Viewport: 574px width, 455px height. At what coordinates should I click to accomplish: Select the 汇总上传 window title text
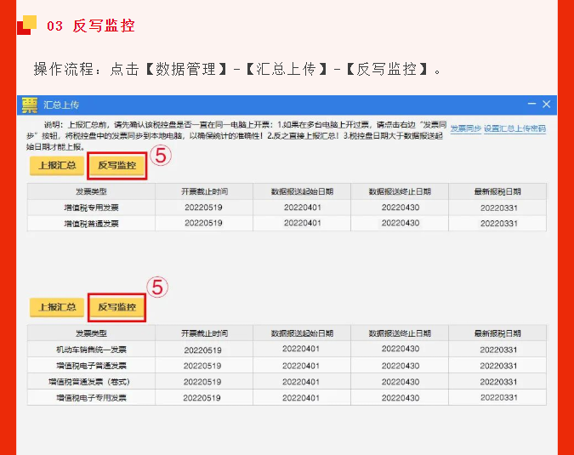click(61, 105)
